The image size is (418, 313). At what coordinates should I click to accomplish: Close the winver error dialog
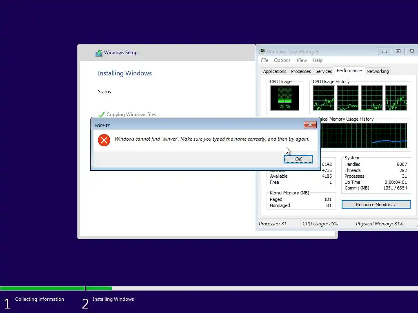click(x=310, y=125)
